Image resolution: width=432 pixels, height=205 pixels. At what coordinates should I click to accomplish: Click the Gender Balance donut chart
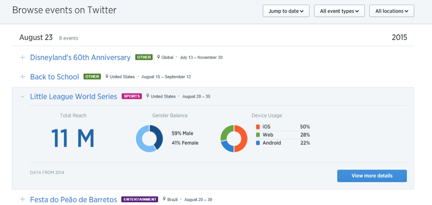pos(149,138)
